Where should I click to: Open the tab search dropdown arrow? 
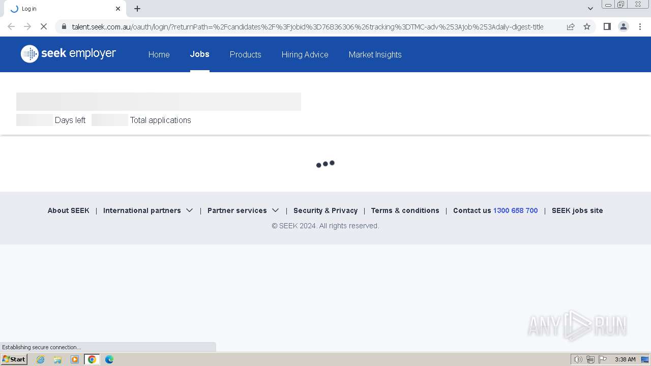tap(590, 9)
